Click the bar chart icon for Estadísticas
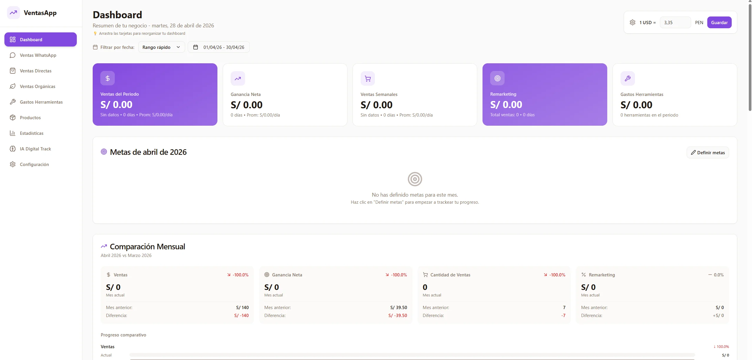Screen dimensions: 752x360 pos(13,133)
